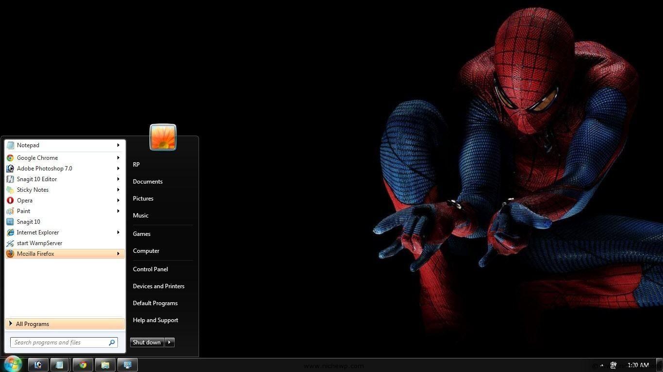663x372 pixels.
Task: Click the Opera icon in Start menu
Action: tap(10, 201)
